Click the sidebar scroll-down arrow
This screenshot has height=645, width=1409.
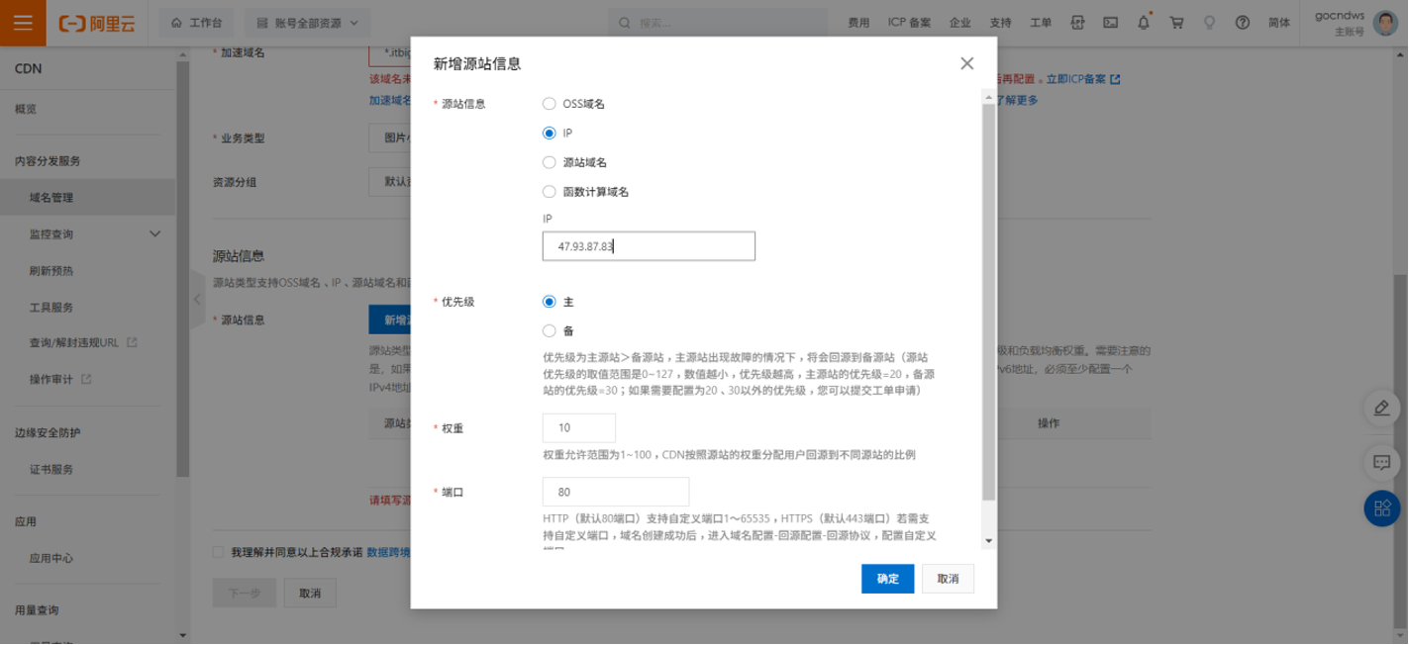(x=182, y=635)
